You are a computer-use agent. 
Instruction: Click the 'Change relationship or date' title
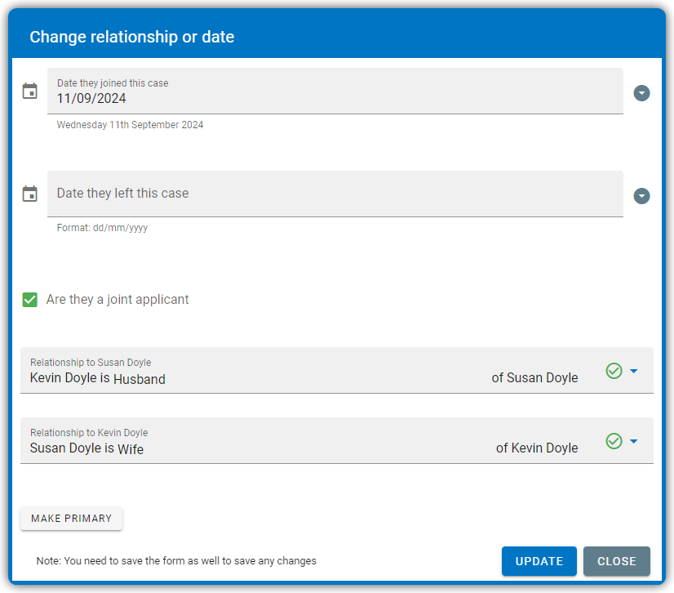click(x=132, y=37)
